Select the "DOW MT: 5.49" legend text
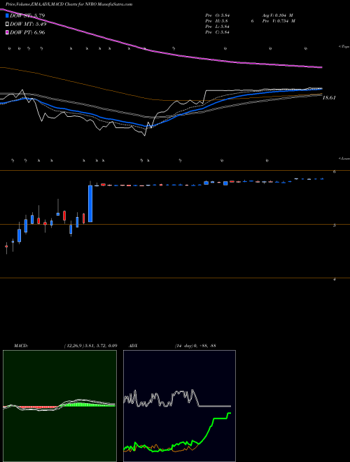The width and height of the screenshot is (350, 462). pos(28,24)
